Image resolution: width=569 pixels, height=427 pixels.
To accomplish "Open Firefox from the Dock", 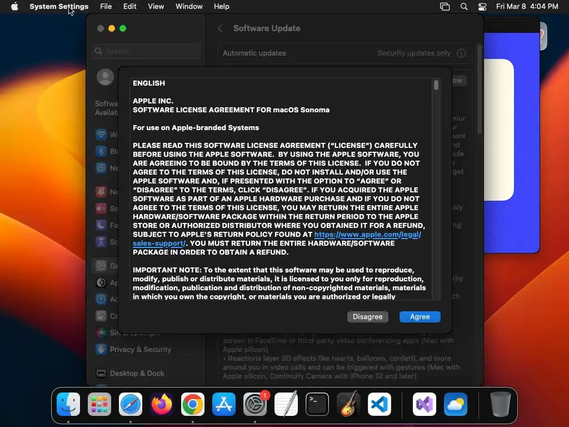I will tap(162, 404).
